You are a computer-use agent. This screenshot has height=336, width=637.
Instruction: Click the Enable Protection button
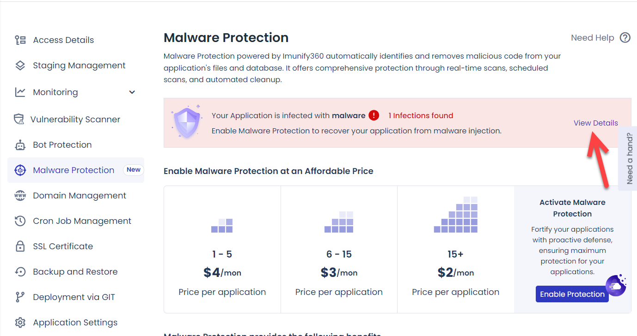tap(572, 294)
